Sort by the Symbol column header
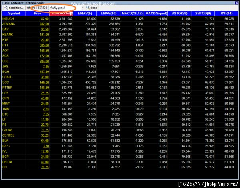Screen dimensions: 240x188 14,14
